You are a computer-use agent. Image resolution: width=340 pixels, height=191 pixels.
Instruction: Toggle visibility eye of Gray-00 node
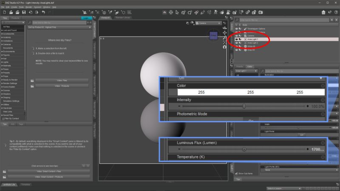coord(237,50)
